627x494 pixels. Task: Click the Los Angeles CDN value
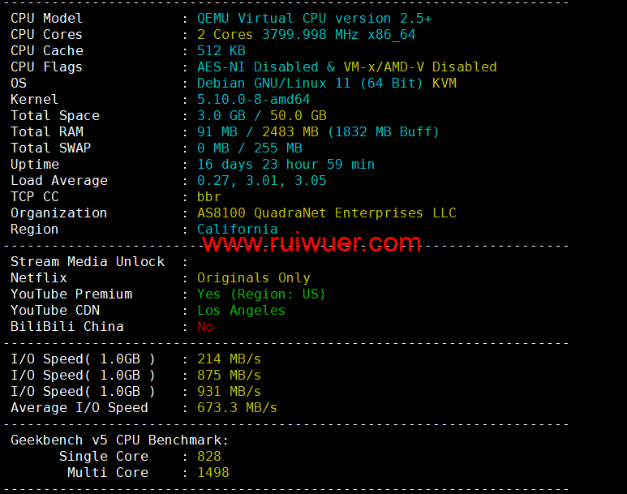pos(241,311)
